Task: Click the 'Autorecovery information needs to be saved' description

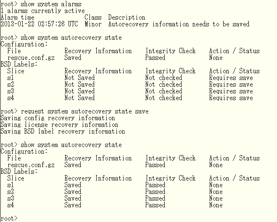Action: point(179,24)
